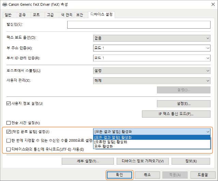Select the 포트 tab
Image resolution: width=218 pixels, height=181 pixels.
click(36, 15)
